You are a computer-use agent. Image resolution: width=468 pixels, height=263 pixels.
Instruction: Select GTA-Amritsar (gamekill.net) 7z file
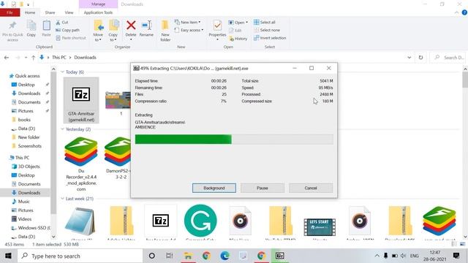81,100
